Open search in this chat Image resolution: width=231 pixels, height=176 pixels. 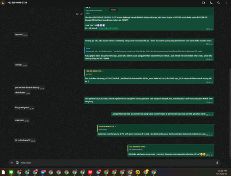219,3
